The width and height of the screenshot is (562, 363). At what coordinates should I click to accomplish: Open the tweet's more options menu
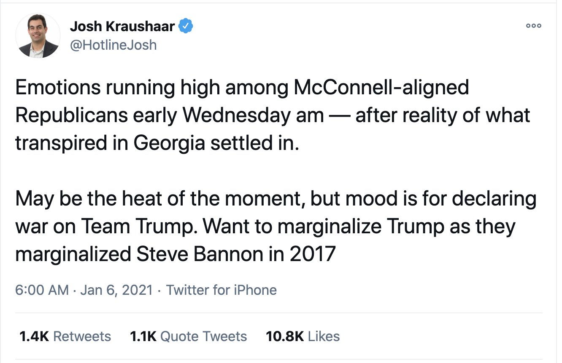click(x=533, y=26)
